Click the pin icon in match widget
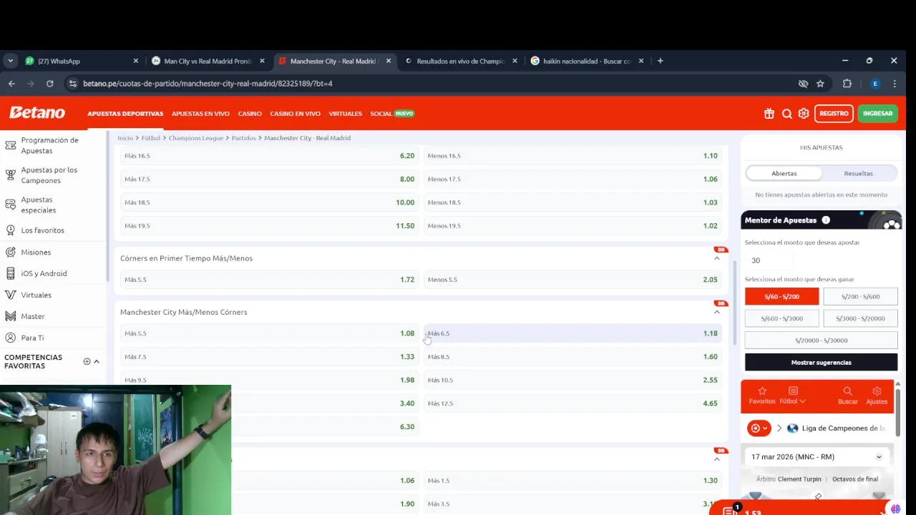Viewport: 916px width, 515px height. [818, 496]
